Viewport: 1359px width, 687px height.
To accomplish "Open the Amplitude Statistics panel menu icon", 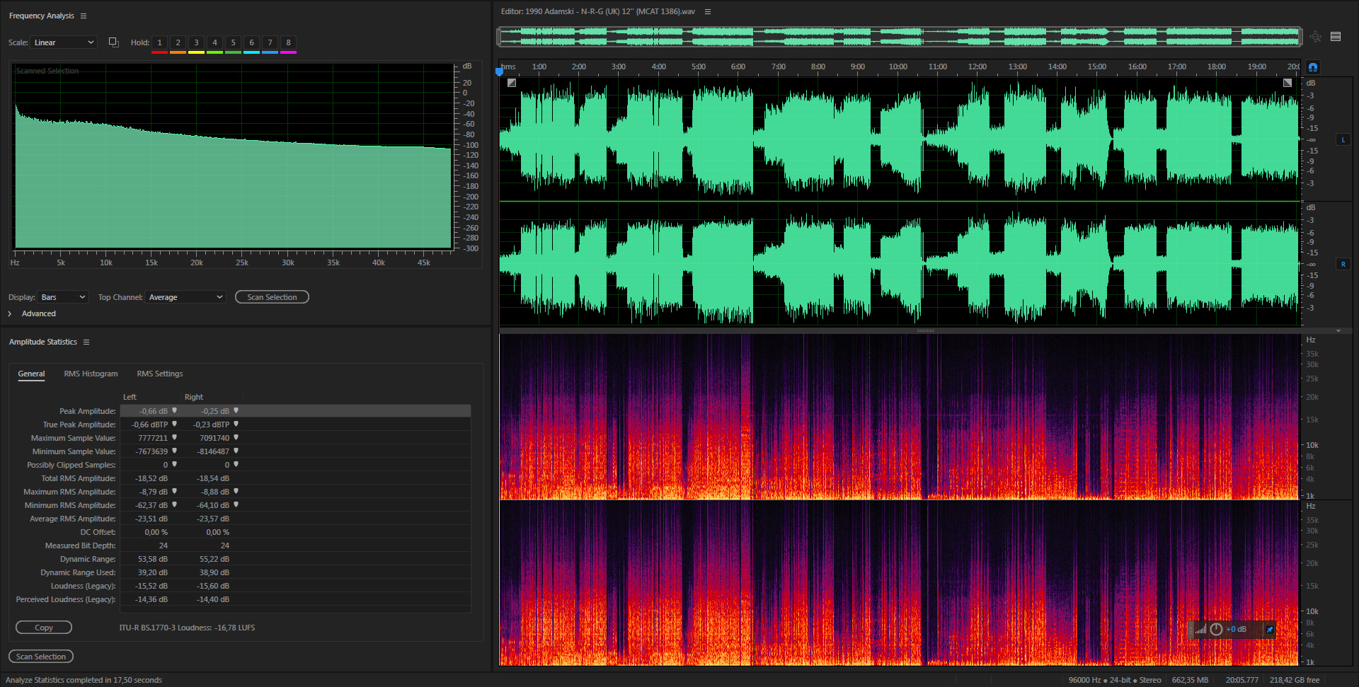I will click(86, 342).
